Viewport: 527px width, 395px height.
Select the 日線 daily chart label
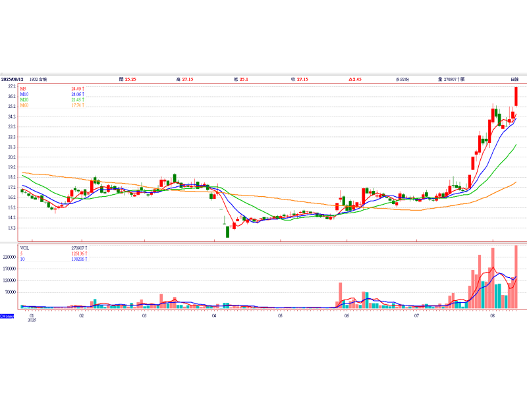[x=514, y=79]
